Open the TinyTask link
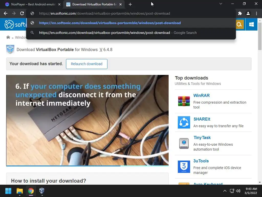 tap(202, 137)
